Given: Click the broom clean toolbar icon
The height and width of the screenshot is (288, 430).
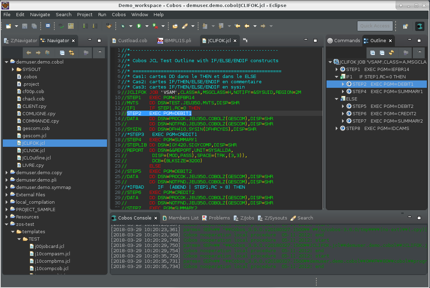Looking at the screenshot, I should point(109,26).
